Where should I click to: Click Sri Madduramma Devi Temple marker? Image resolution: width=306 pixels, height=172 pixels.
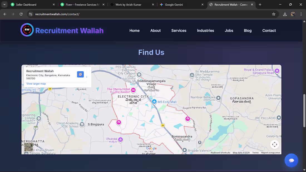(192, 75)
